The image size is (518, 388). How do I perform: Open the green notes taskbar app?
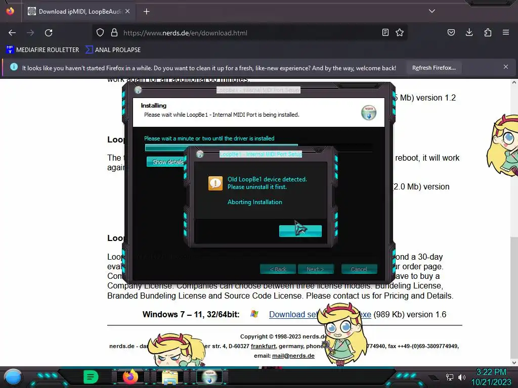tap(91, 377)
